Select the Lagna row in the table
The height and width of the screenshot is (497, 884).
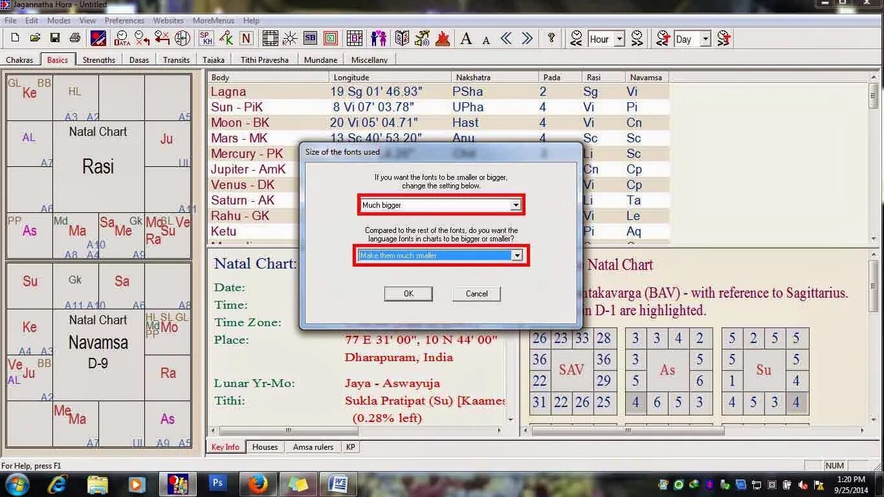tap(438, 91)
